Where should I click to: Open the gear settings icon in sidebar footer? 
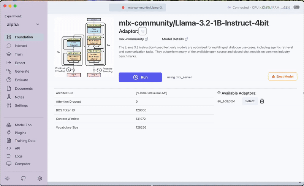40,178
